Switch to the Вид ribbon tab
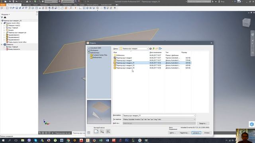 pyautogui.click(x=75, y=5)
